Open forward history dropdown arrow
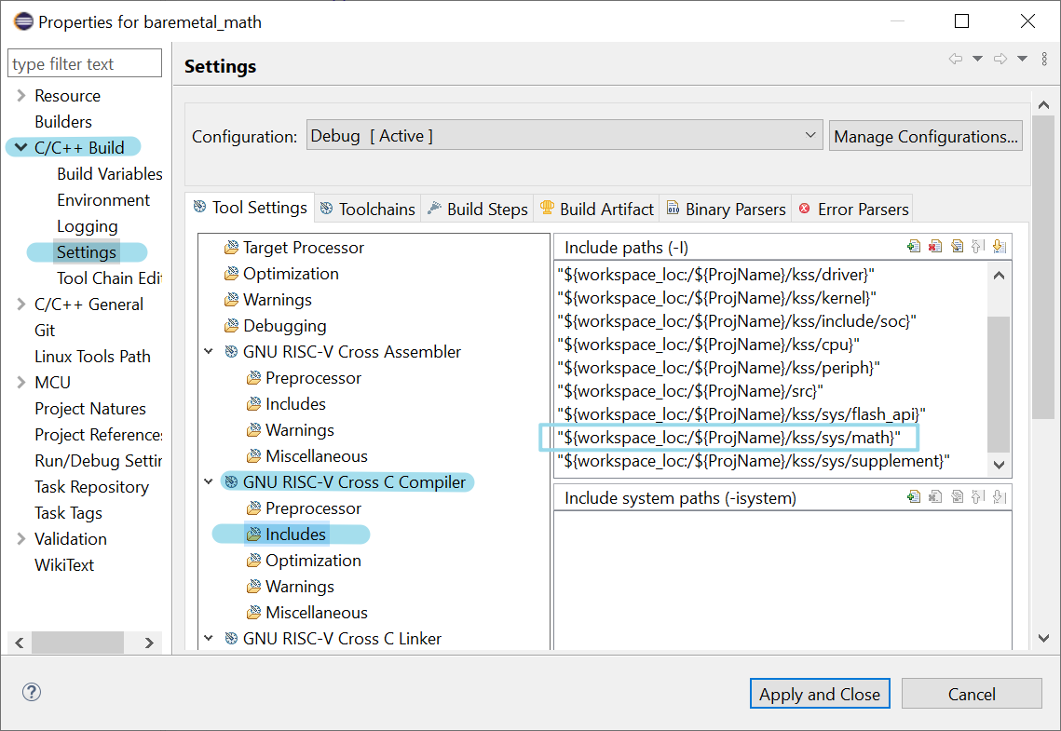The height and width of the screenshot is (731, 1061). click(x=1023, y=59)
